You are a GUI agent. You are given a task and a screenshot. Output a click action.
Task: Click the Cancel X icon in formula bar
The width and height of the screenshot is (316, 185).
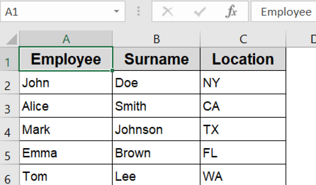[168, 12]
